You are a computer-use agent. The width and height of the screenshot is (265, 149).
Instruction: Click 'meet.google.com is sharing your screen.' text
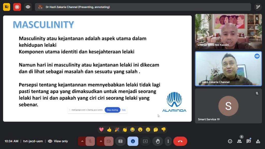[x=87, y=110]
